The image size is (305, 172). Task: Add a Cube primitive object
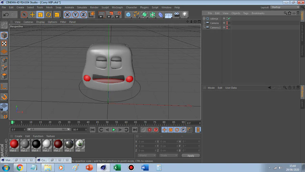[x=128, y=15]
